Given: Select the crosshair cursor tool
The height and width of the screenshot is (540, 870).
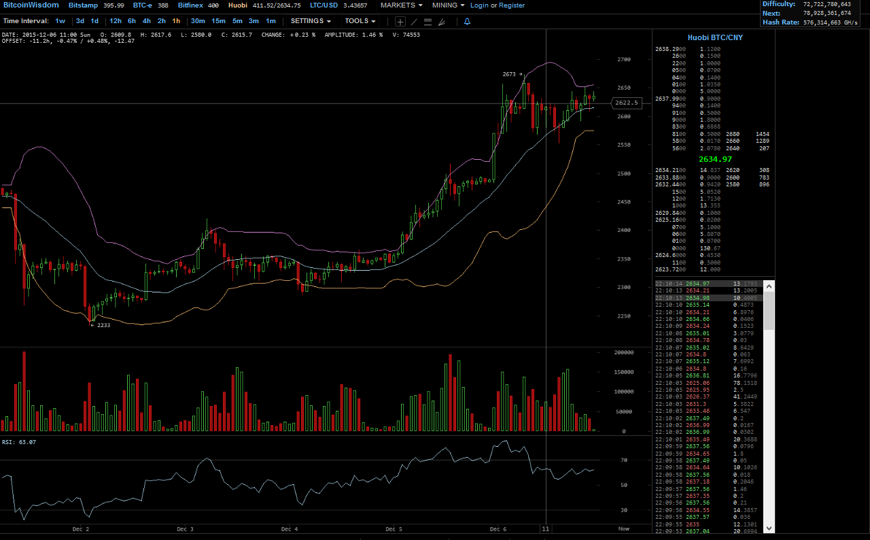Looking at the screenshot, I should 400,22.
